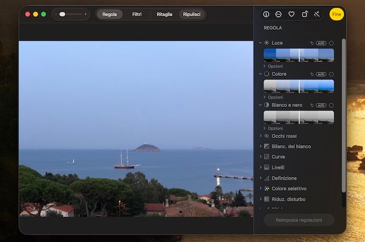Screen dimensions: 365x242
Task: Collapse the Colore section
Action: [260, 74]
